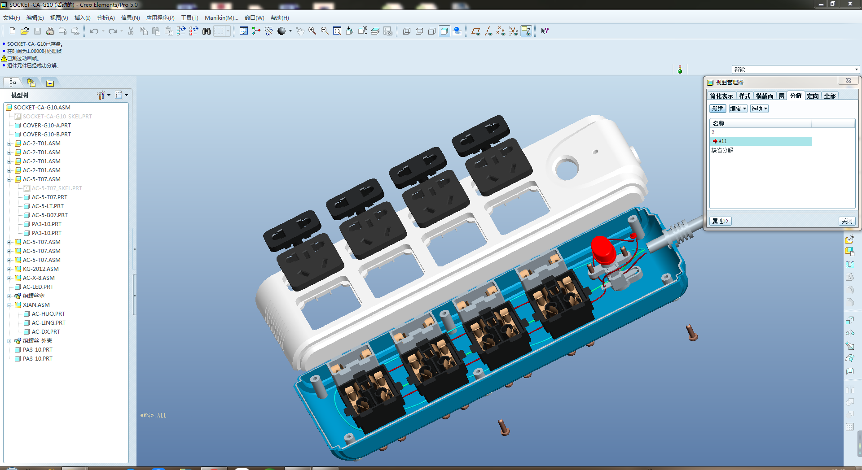Open the folder browser tab icon
862x470 pixels.
31,83
